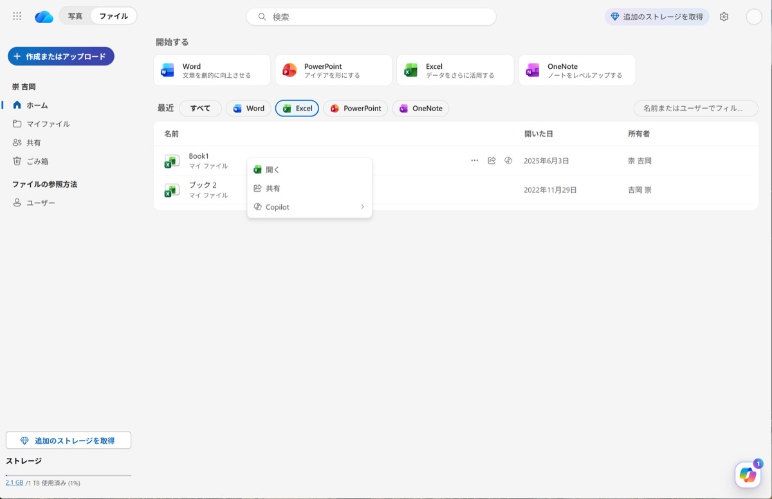Click the 作成またはアップロード button
This screenshot has width=772, height=499.
pos(61,57)
